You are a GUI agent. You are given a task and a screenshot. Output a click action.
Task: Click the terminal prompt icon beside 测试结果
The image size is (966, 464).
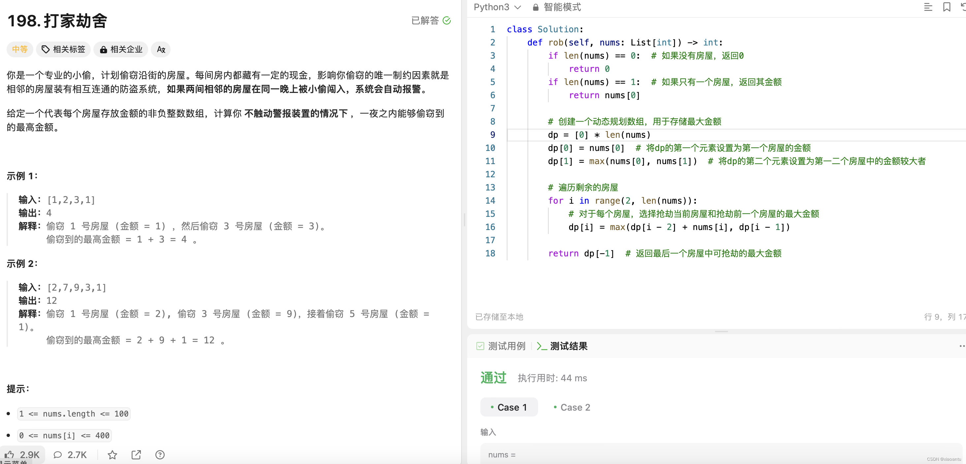[x=541, y=346]
